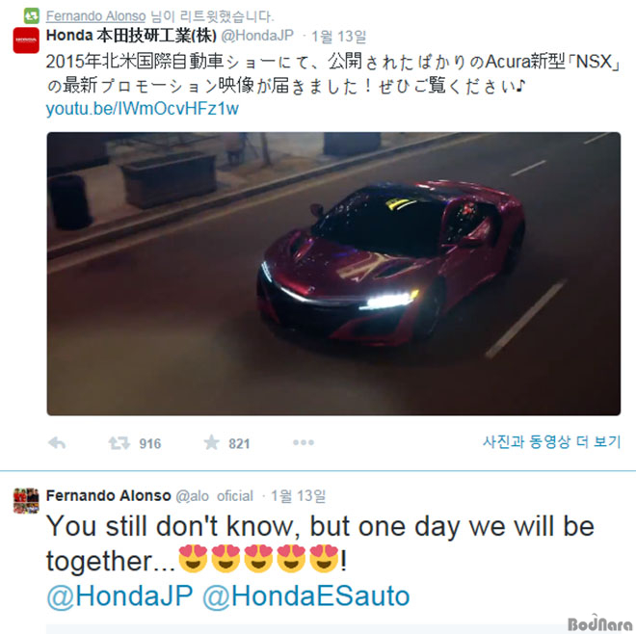Retweet the Honda NSX tweet
The image size is (636, 634).
119,443
